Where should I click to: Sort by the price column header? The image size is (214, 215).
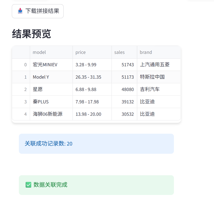click(92, 52)
